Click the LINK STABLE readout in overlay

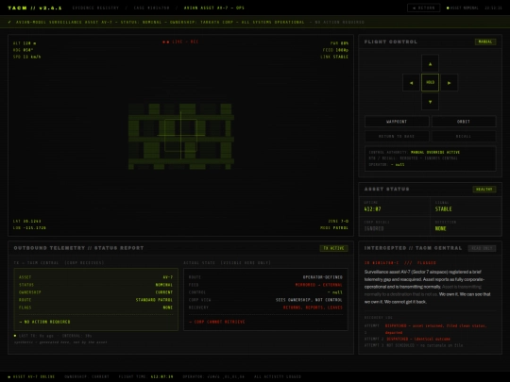coord(334,57)
